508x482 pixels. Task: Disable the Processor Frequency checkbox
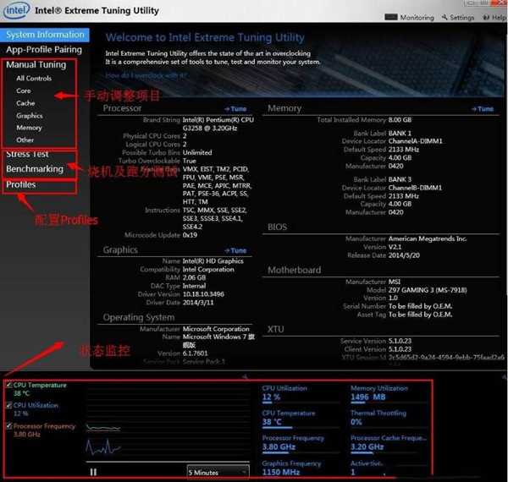pyautogui.click(x=8, y=426)
